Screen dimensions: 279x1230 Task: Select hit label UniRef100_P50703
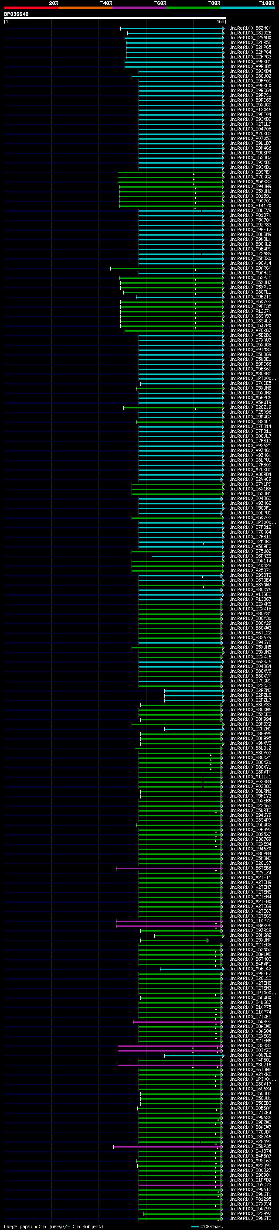click(250, 517)
